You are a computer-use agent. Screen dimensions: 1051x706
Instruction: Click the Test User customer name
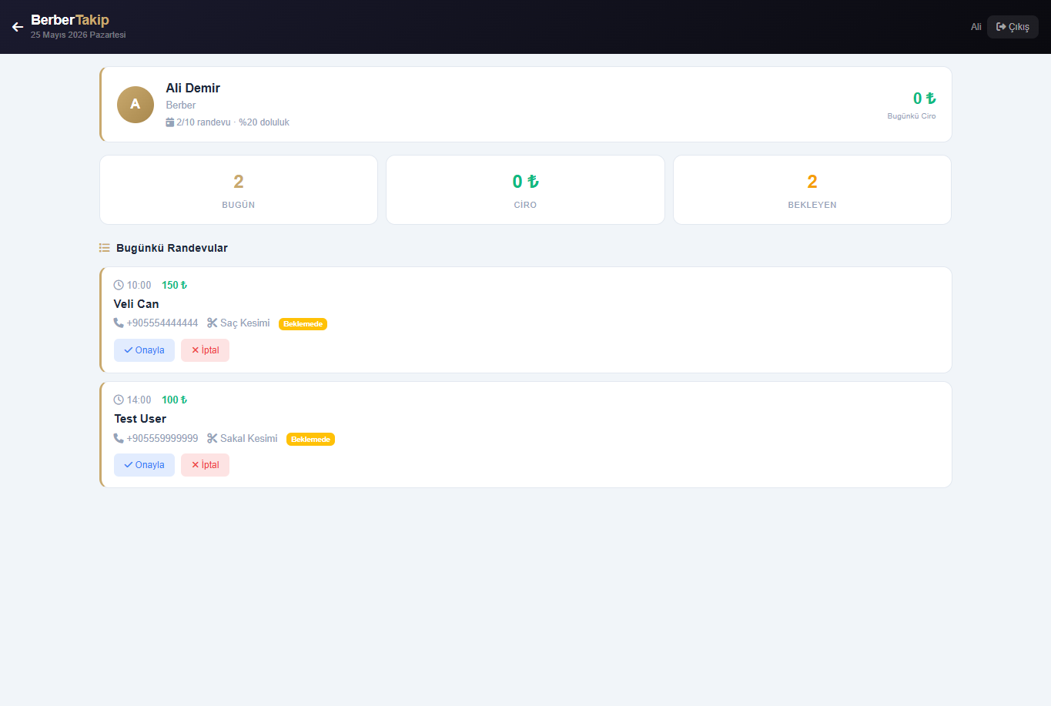pyautogui.click(x=140, y=419)
